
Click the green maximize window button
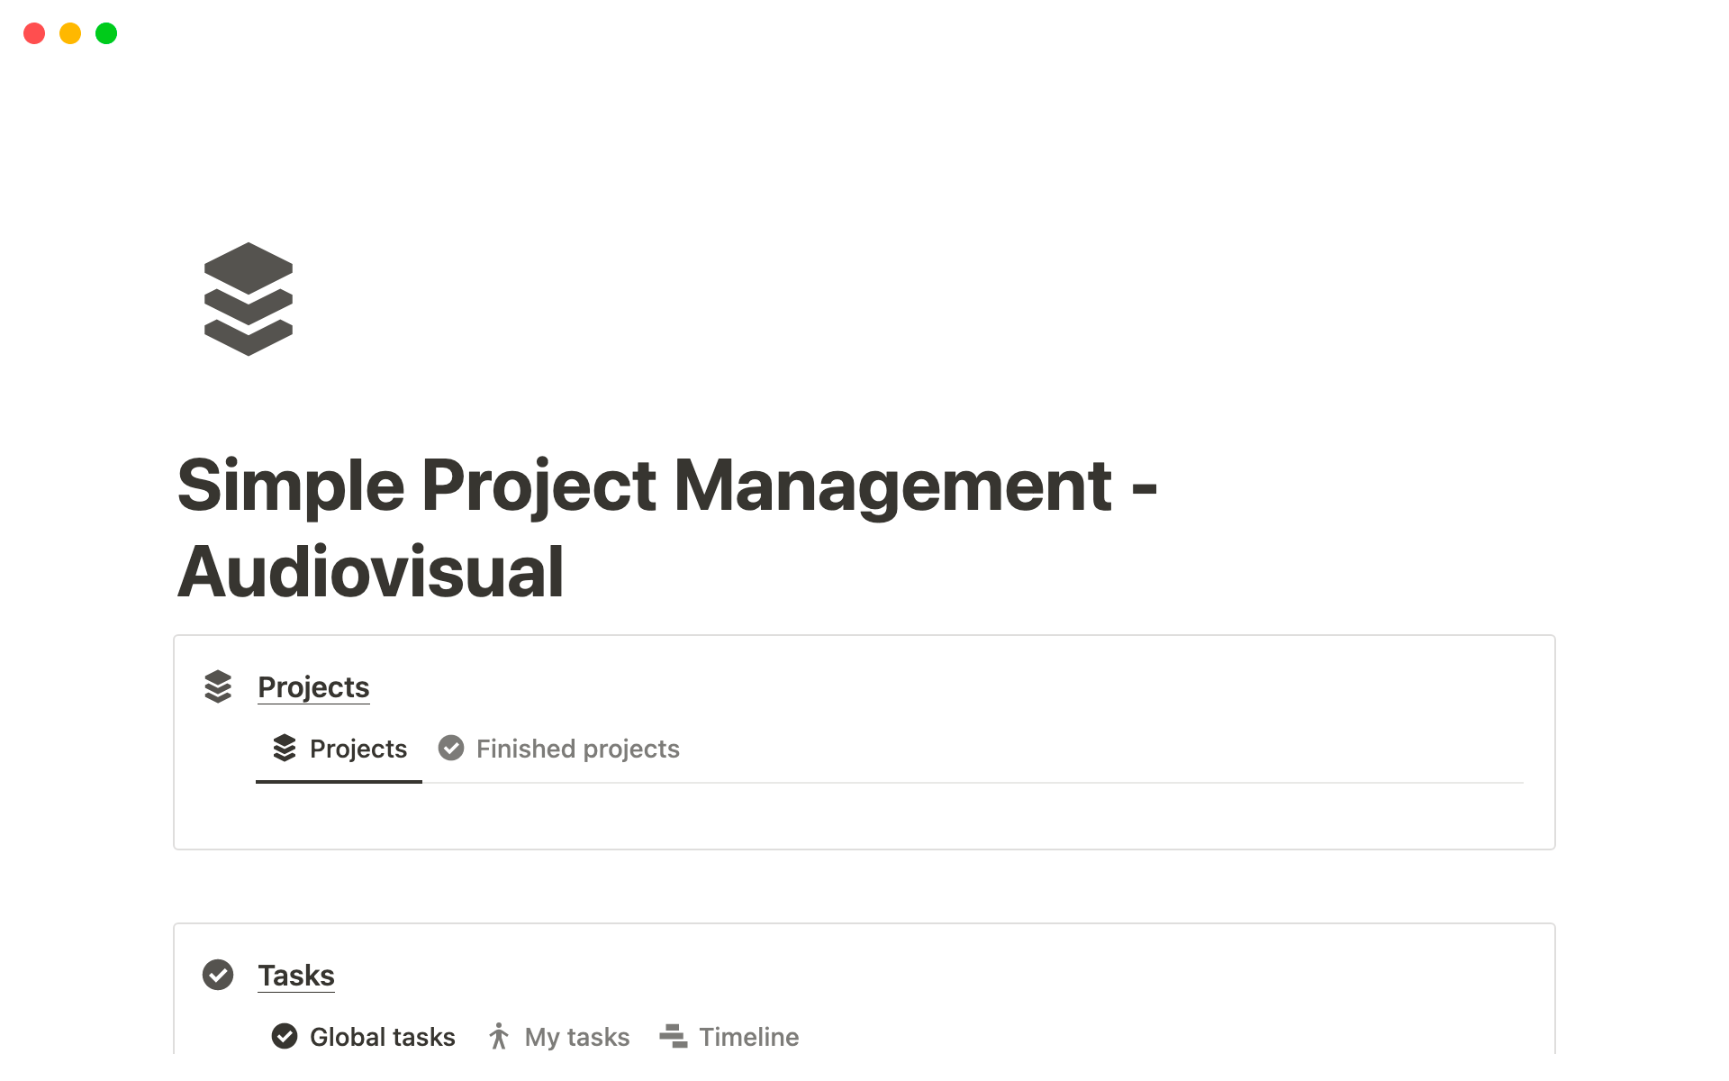coord(106,33)
